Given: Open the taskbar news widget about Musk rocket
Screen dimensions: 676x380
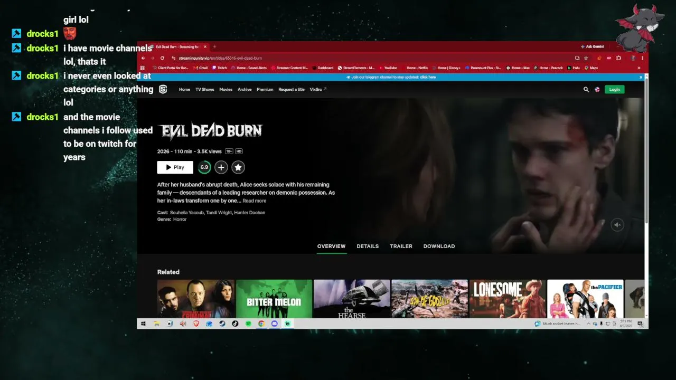Looking at the screenshot, I should [558, 324].
